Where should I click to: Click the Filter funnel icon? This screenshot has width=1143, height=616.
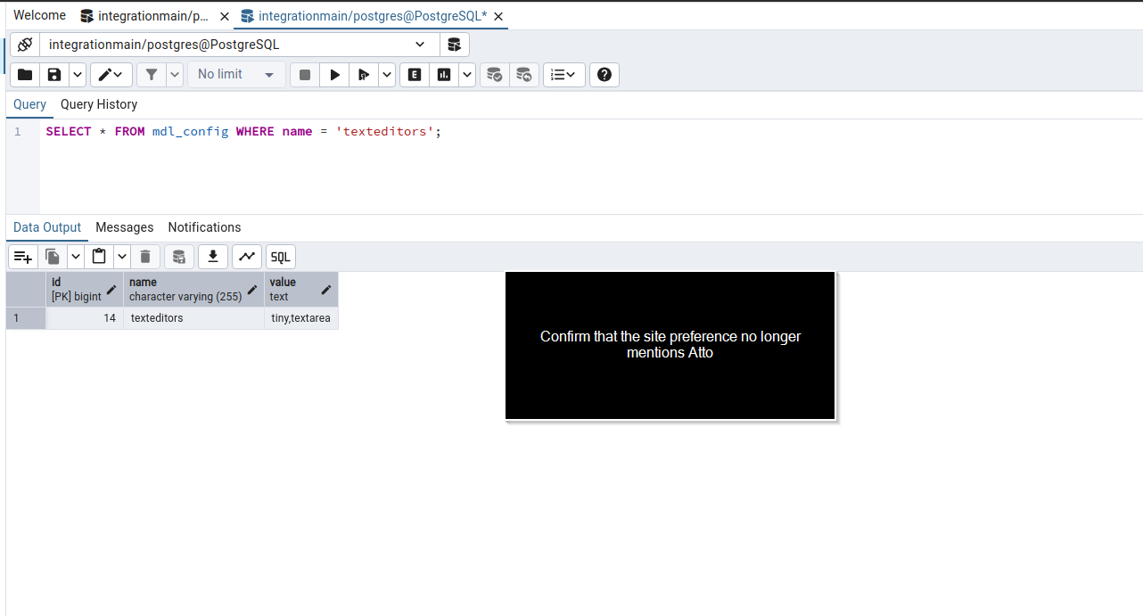(x=152, y=75)
